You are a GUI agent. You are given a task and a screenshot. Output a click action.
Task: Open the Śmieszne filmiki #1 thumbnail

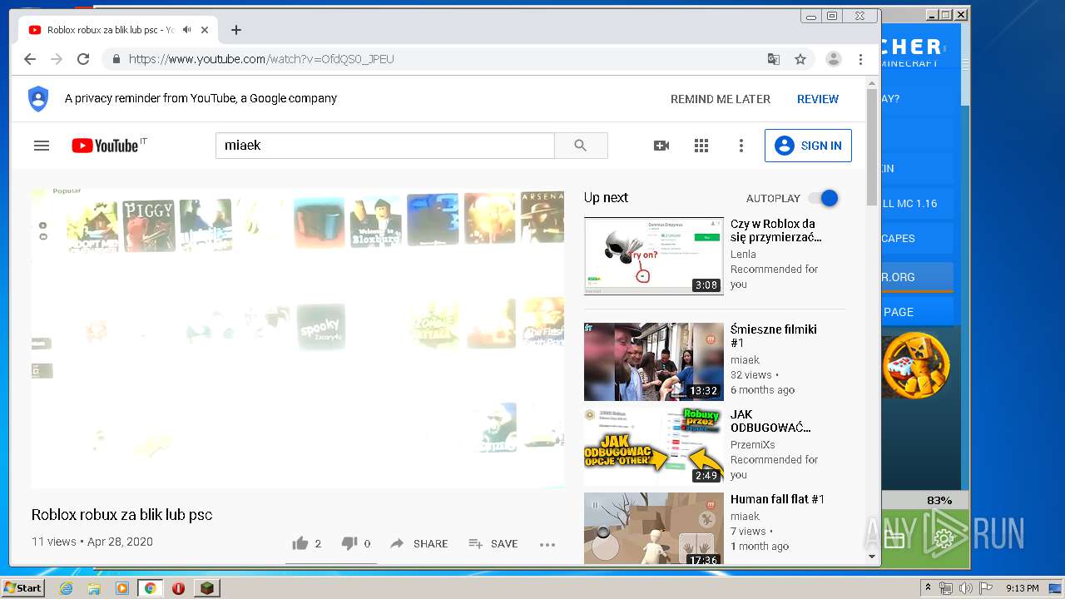[654, 362]
